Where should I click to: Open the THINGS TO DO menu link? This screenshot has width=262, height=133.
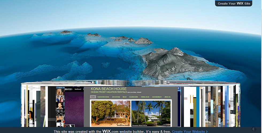(145, 97)
